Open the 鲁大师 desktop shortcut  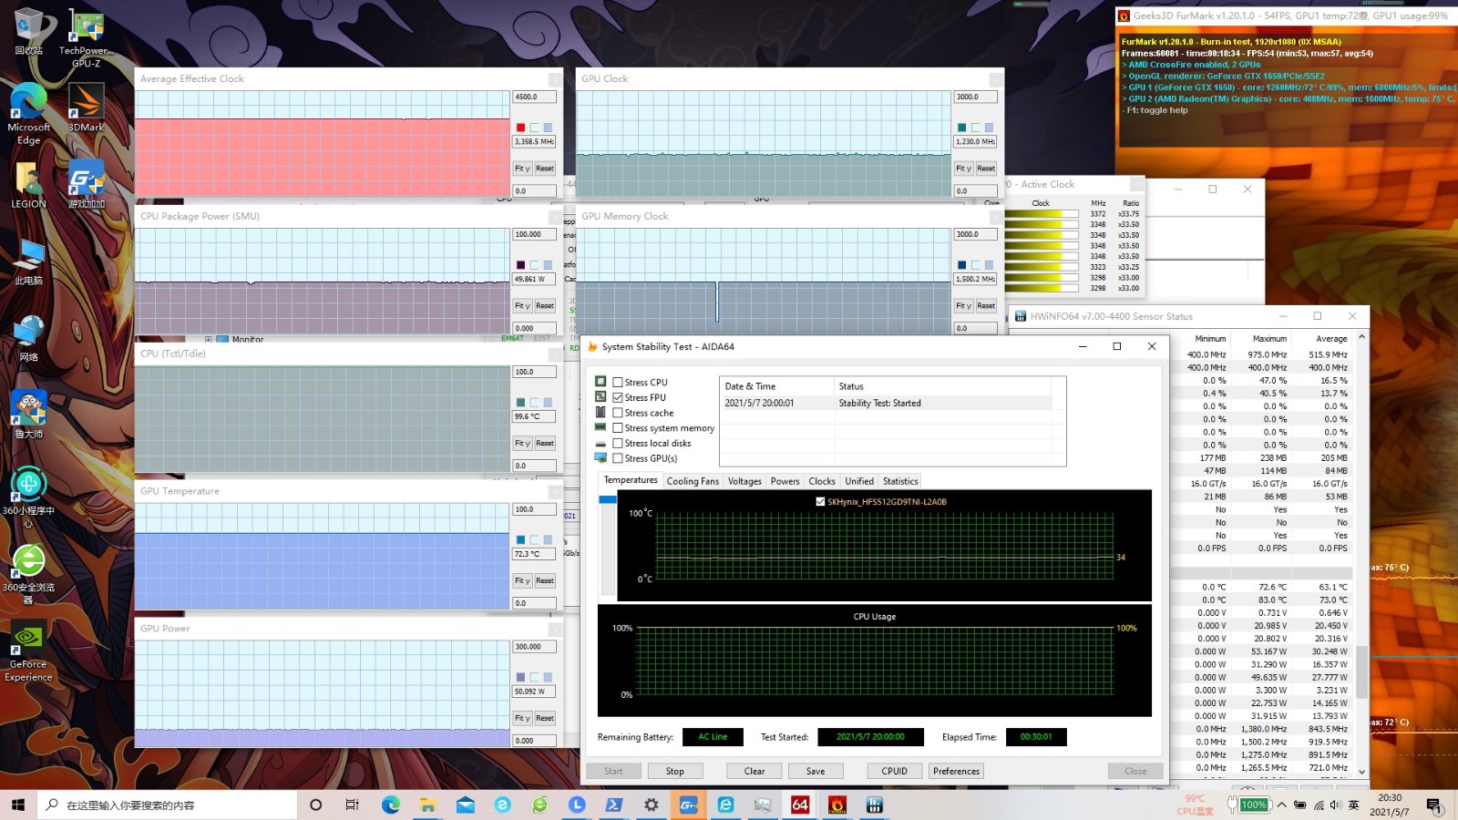coord(29,415)
